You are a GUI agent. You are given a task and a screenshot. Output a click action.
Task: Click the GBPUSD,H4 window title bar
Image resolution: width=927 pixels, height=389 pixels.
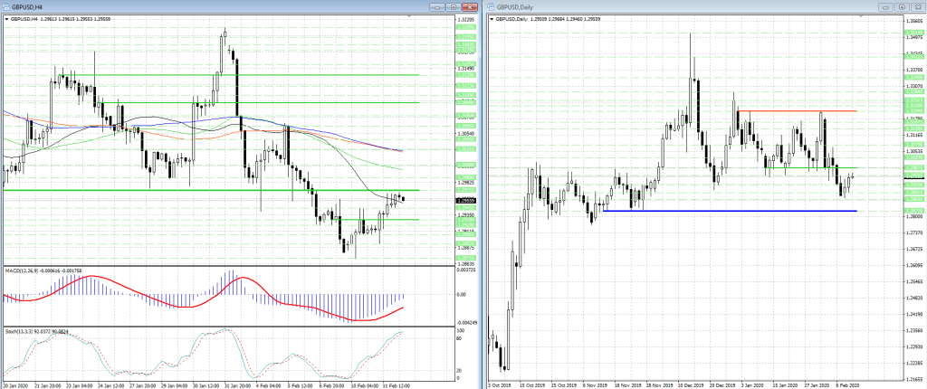[226, 6]
